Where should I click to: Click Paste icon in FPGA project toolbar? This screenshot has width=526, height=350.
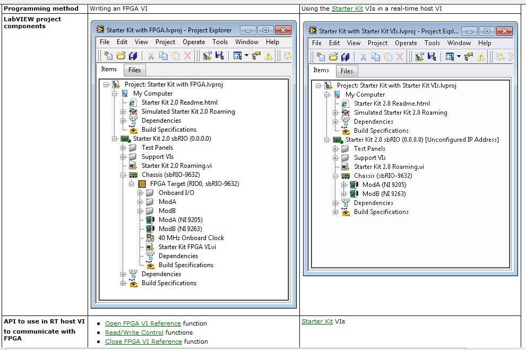[176, 56]
